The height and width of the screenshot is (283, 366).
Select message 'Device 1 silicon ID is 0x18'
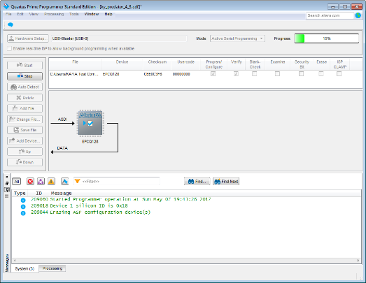click(89, 206)
